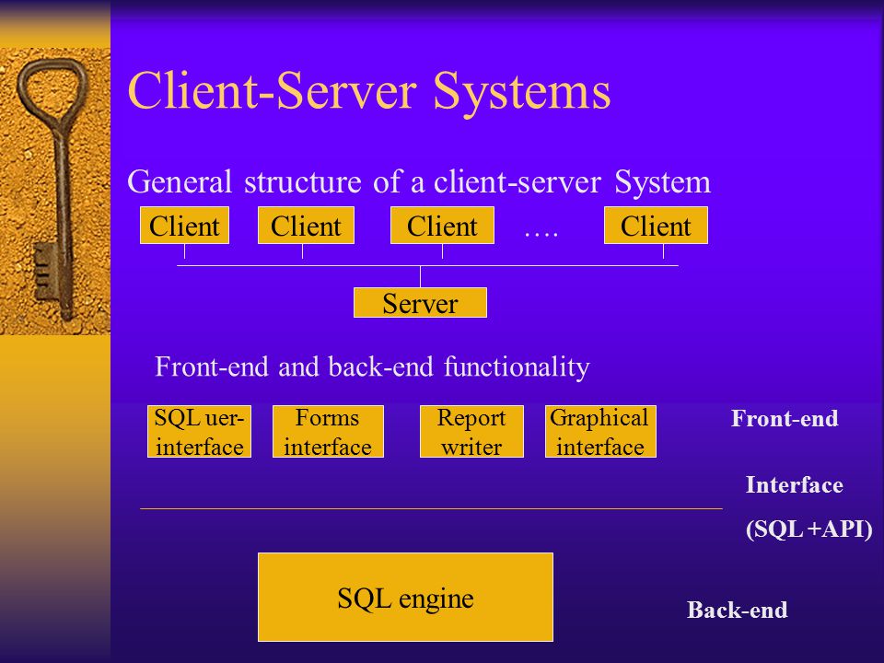884x663 pixels.
Task: Select the "Graphical interface" box
Action: click(x=600, y=431)
